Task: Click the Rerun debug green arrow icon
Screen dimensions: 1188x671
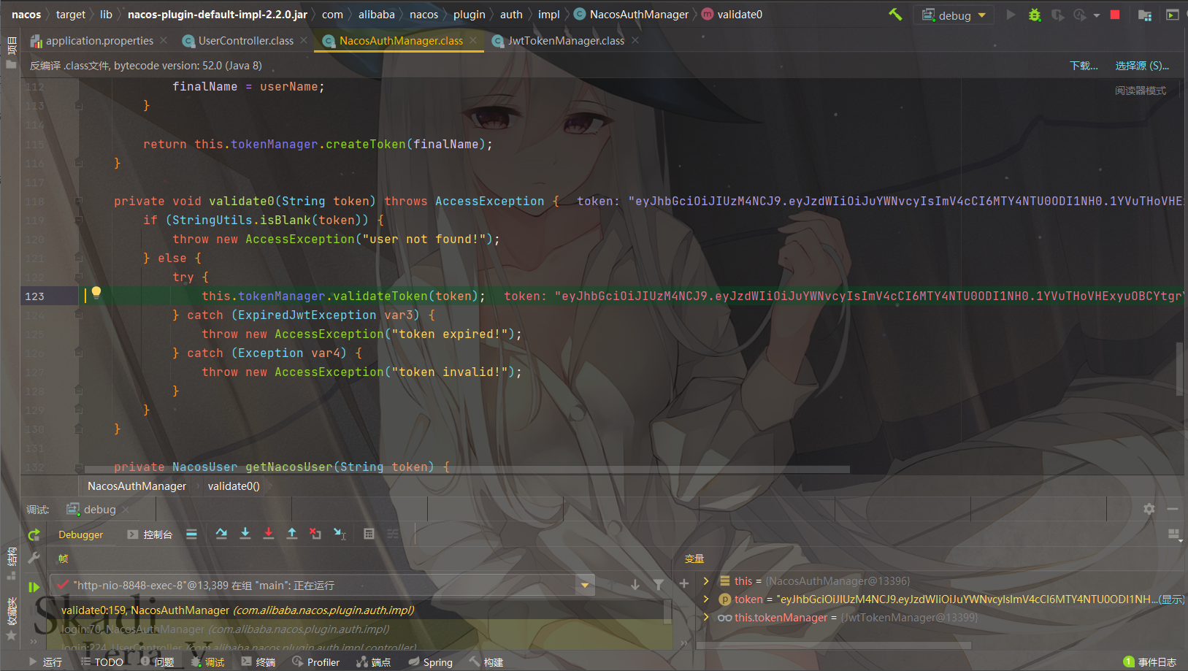Action: point(34,535)
